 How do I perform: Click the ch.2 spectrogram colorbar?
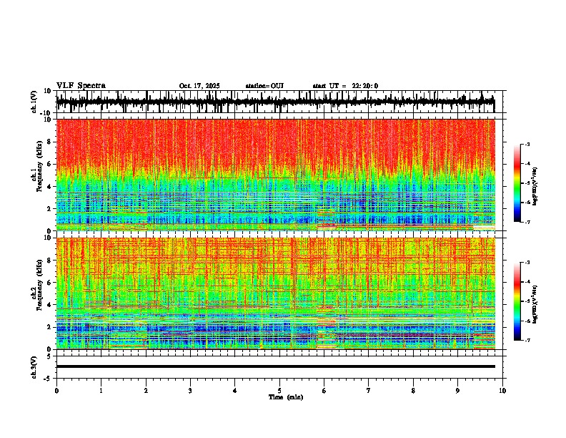pos(517,301)
